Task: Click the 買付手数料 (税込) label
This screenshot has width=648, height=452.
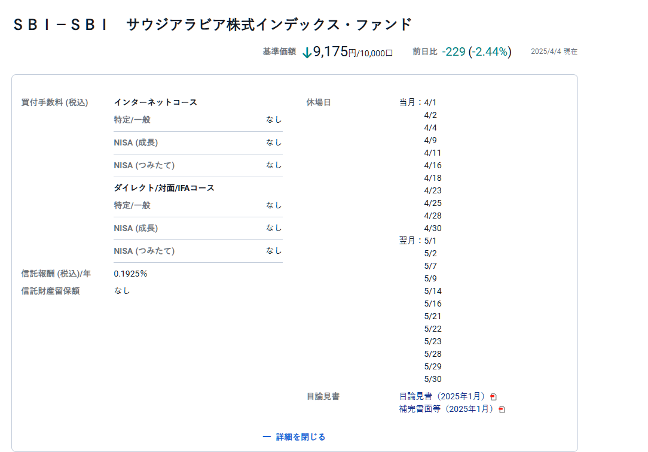Action: pos(54,102)
